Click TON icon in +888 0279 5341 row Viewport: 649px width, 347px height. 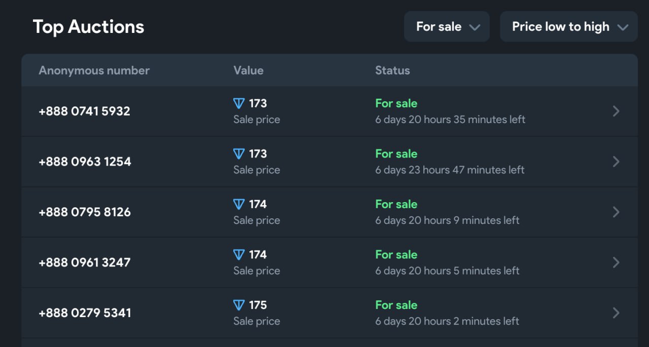click(239, 305)
